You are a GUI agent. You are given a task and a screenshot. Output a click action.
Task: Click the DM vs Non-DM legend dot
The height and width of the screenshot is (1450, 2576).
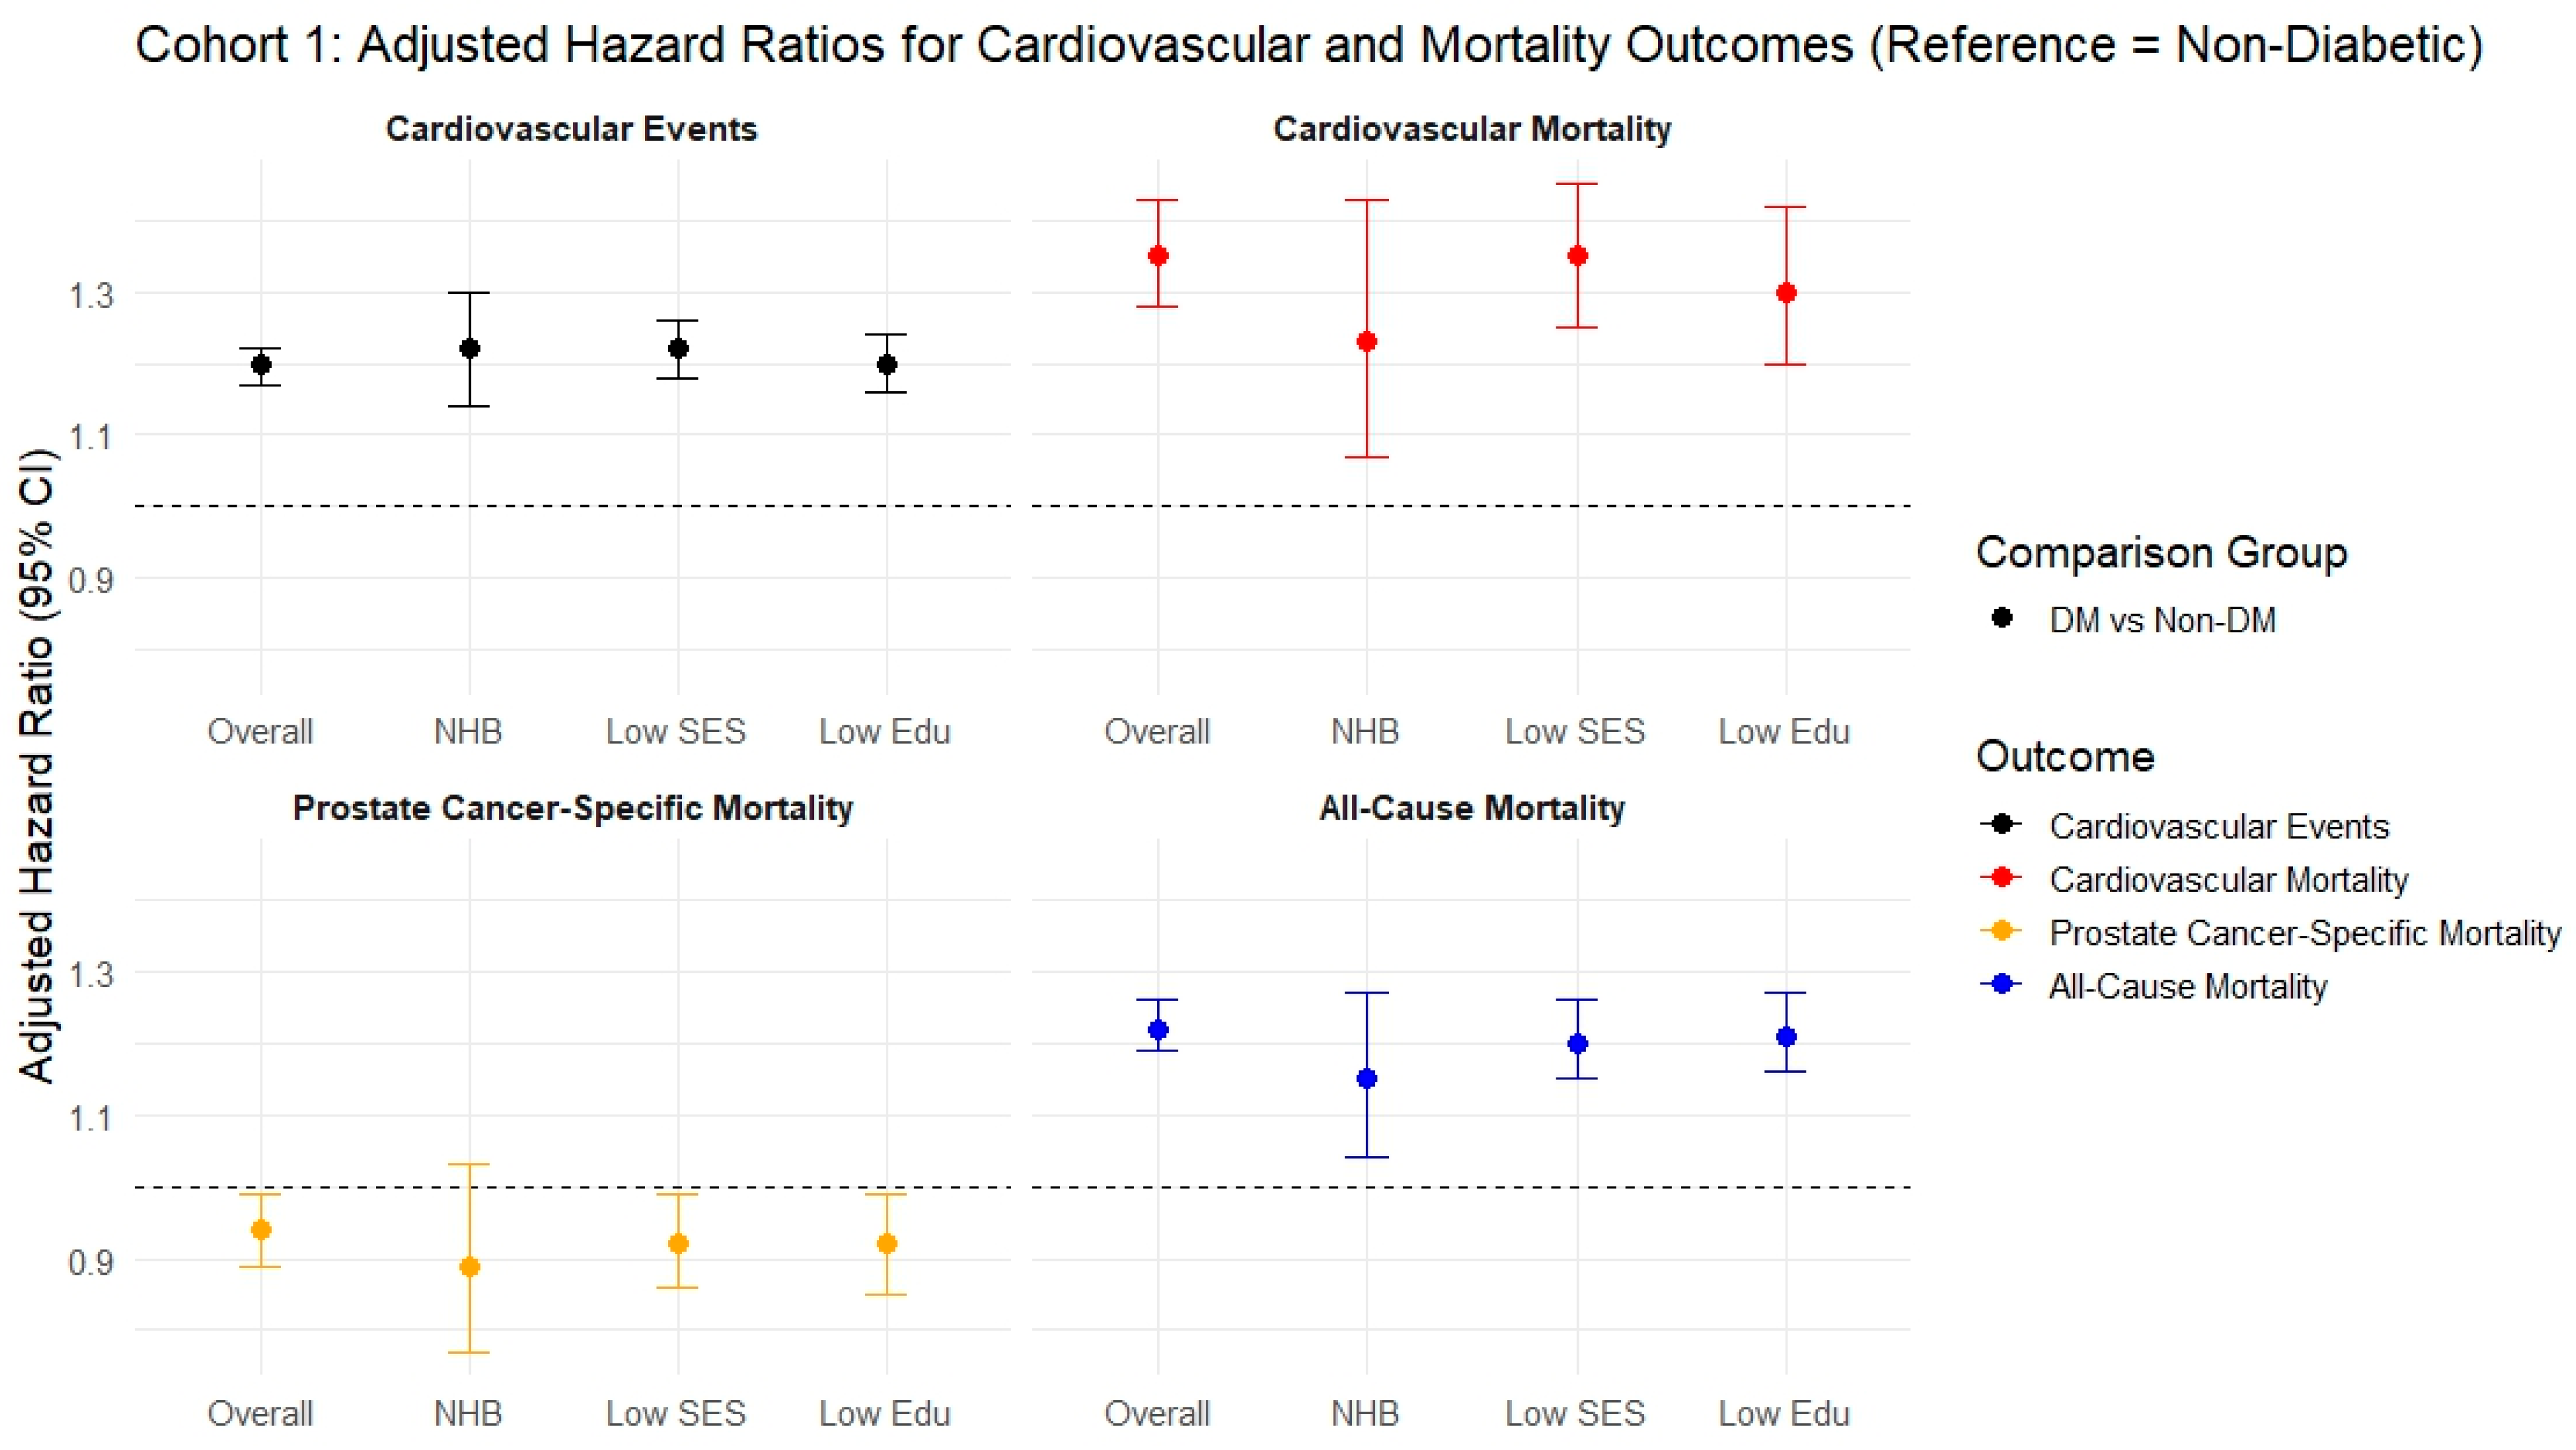pyautogui.click(x=2001, y=618)
